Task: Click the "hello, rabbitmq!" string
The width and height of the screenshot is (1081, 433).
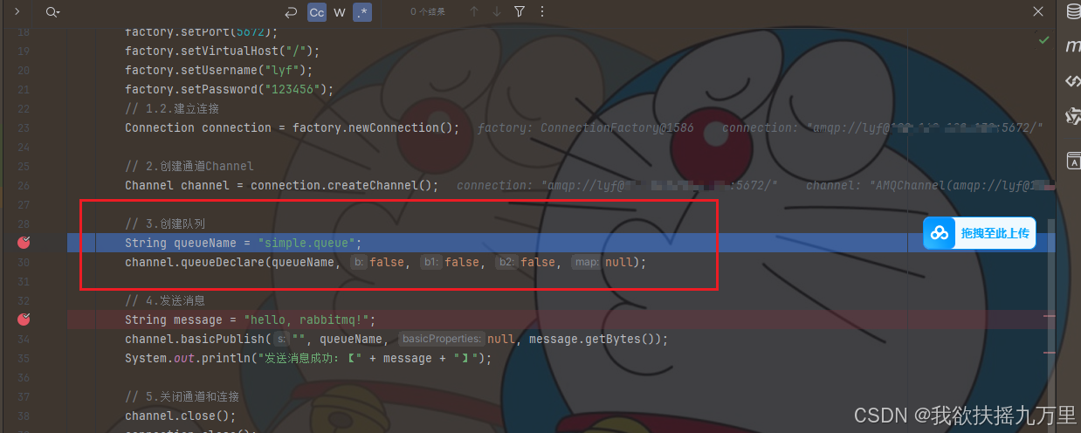Action: pos(306,320)
